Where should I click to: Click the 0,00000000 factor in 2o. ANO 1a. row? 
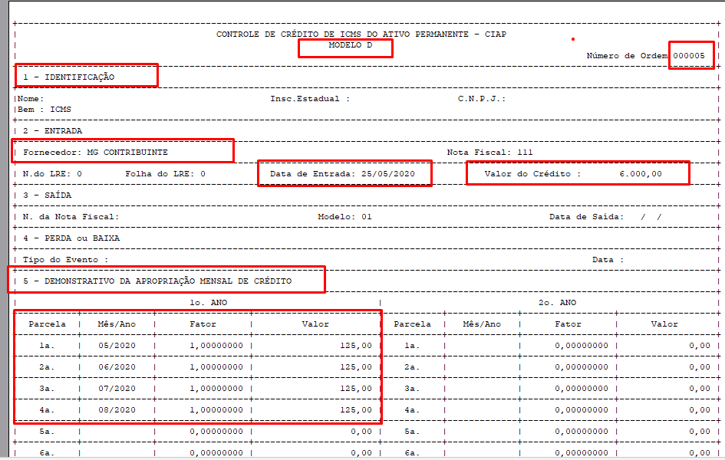(582, 346)
